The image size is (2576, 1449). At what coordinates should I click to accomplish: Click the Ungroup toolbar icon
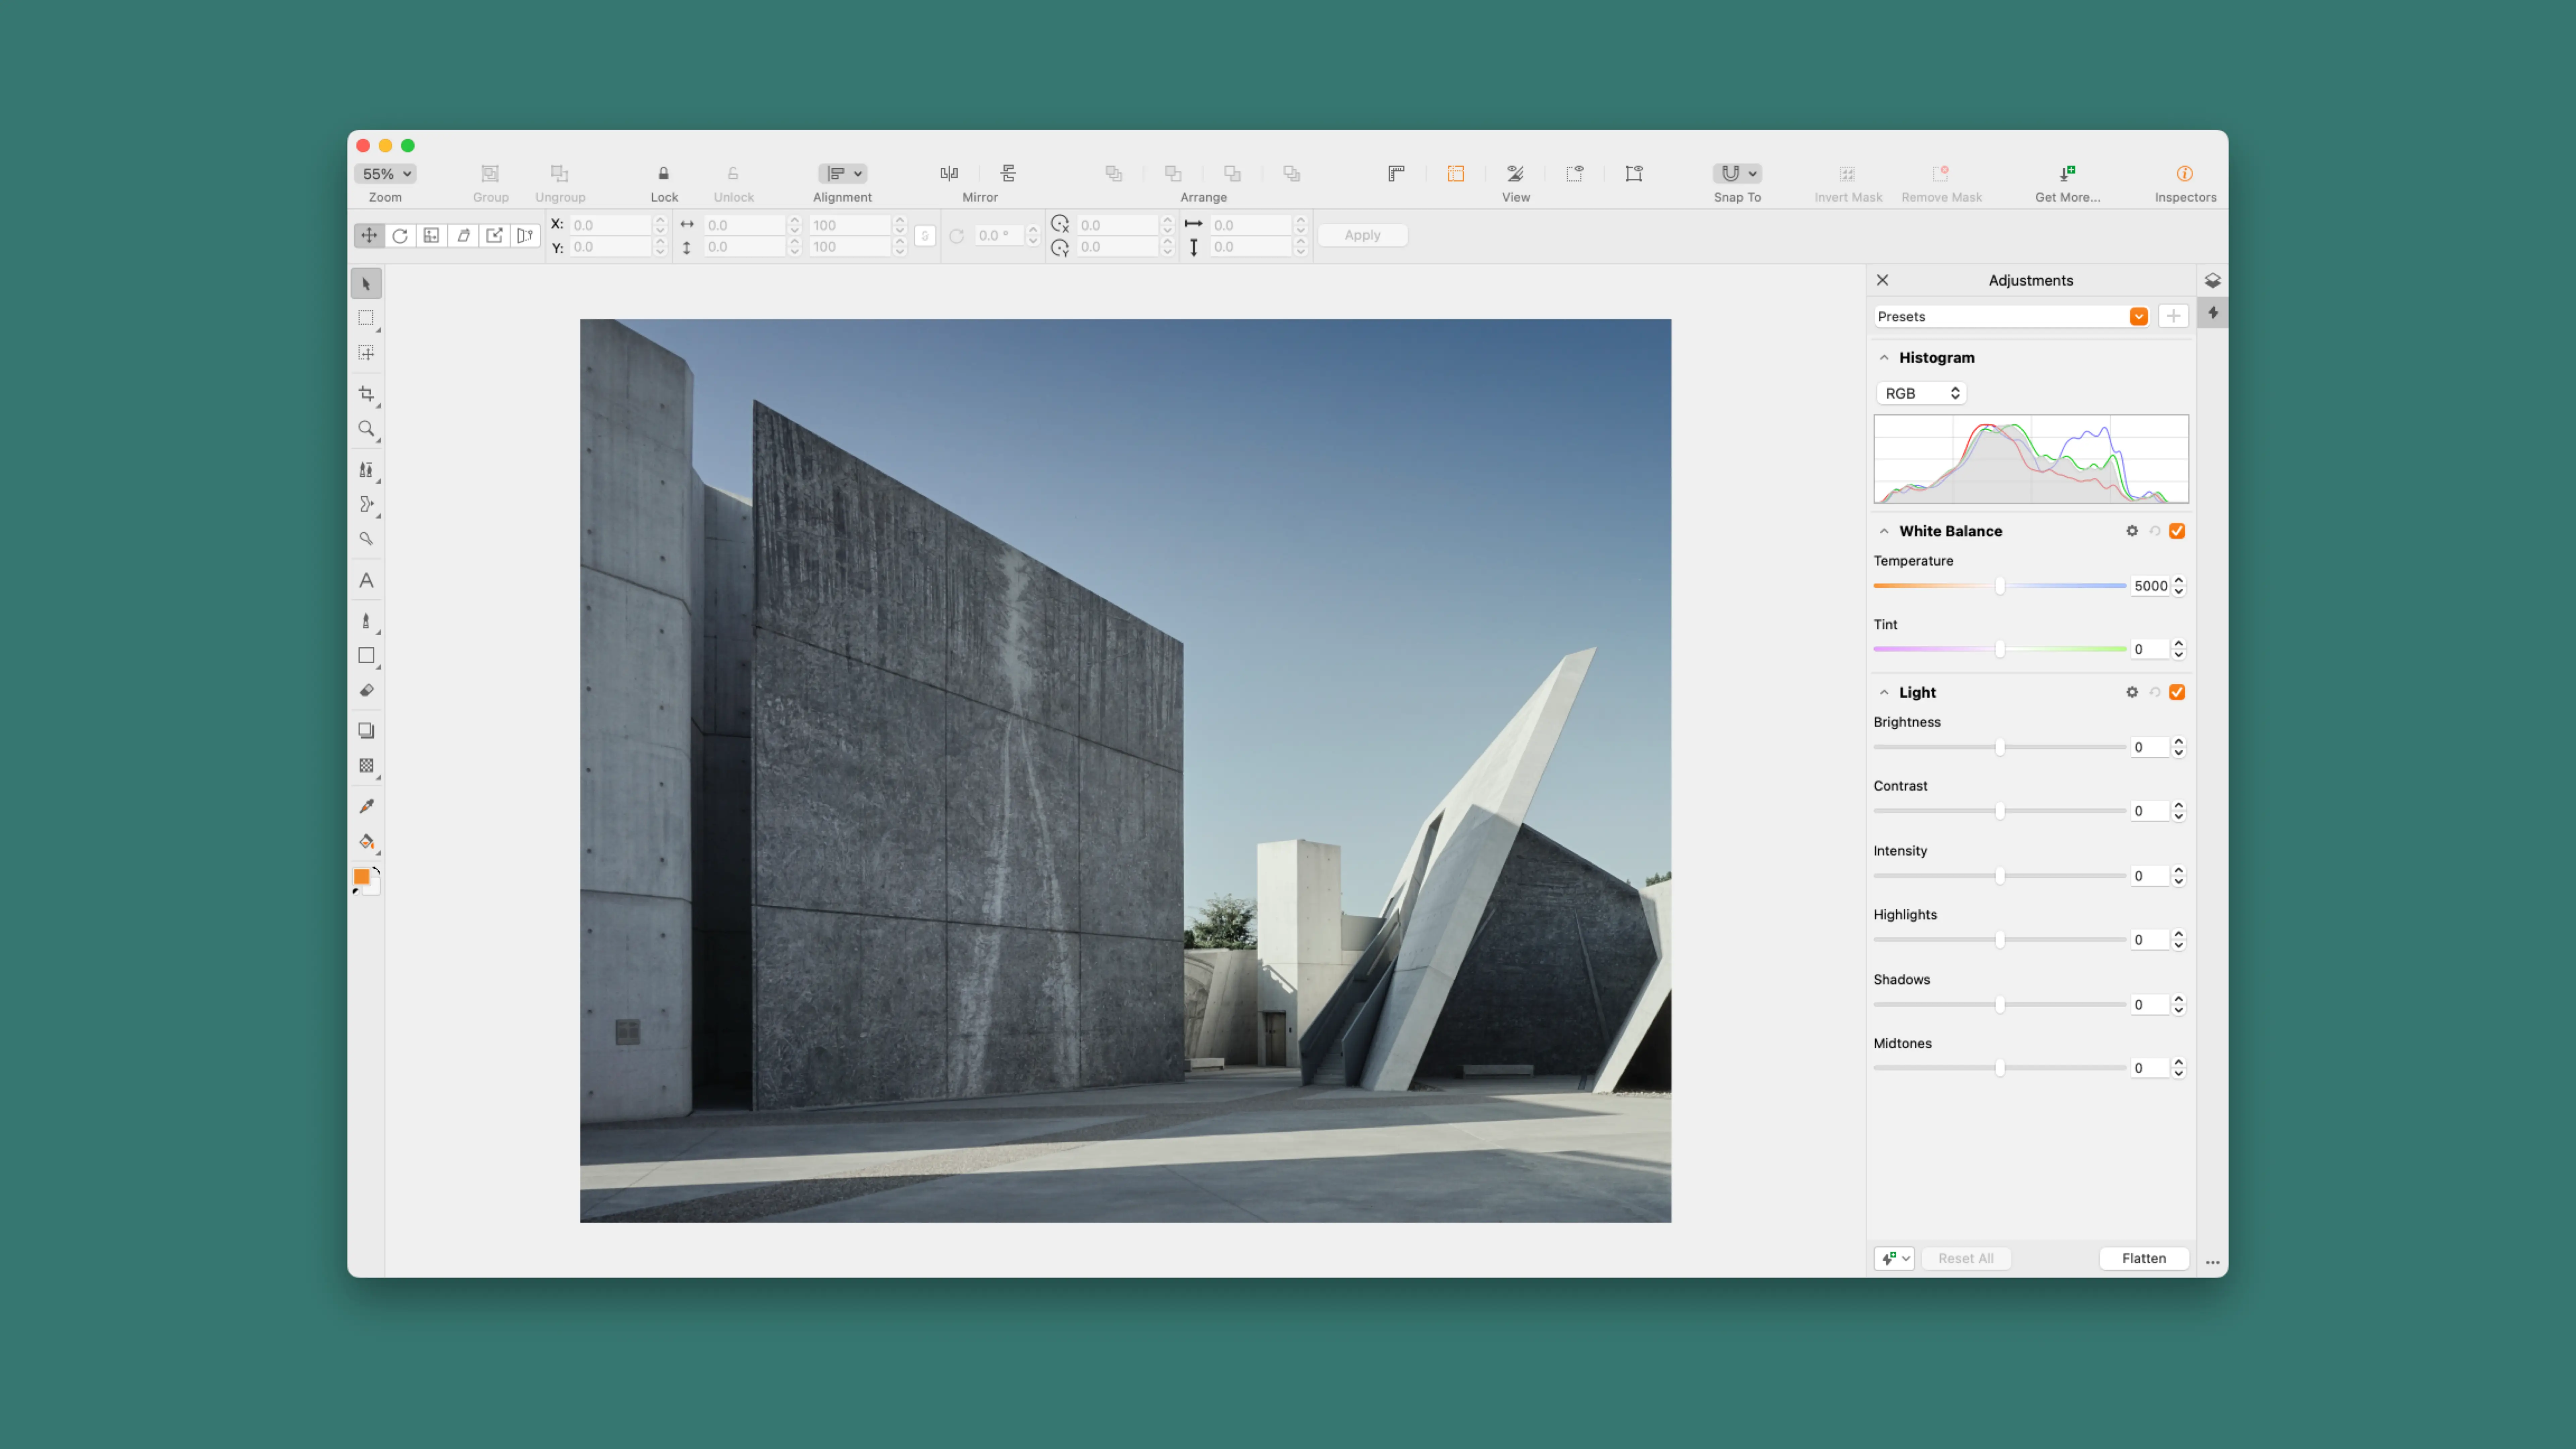click(x=560, y=174)
